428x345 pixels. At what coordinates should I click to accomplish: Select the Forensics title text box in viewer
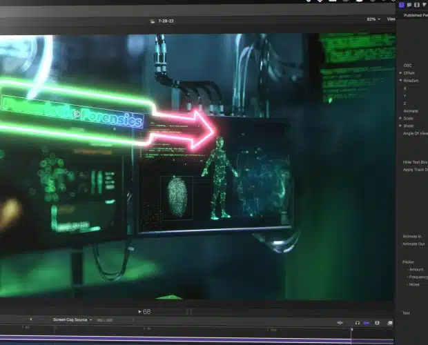coord(72,111)
